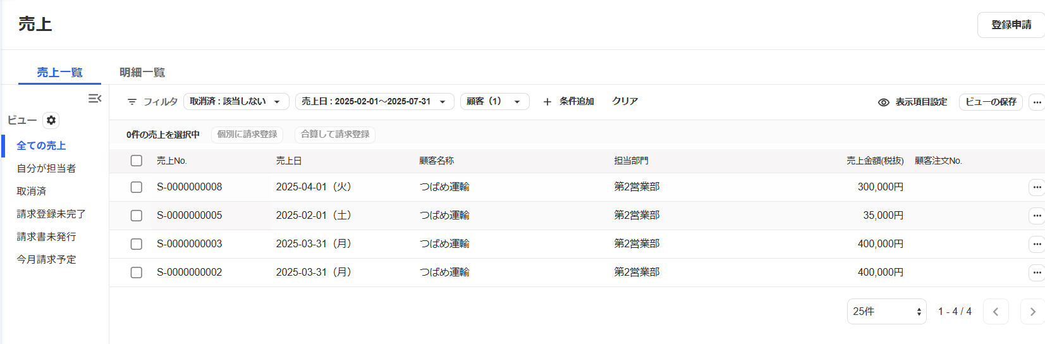
Task: Click the filter icon labeled フィルタ
Action: [x=132, y=102]
